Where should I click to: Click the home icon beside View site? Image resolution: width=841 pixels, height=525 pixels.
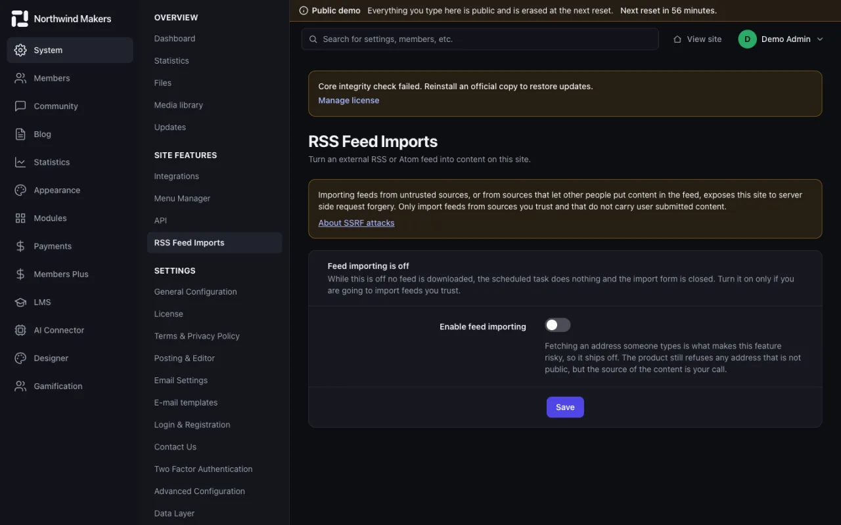point(677,39)
